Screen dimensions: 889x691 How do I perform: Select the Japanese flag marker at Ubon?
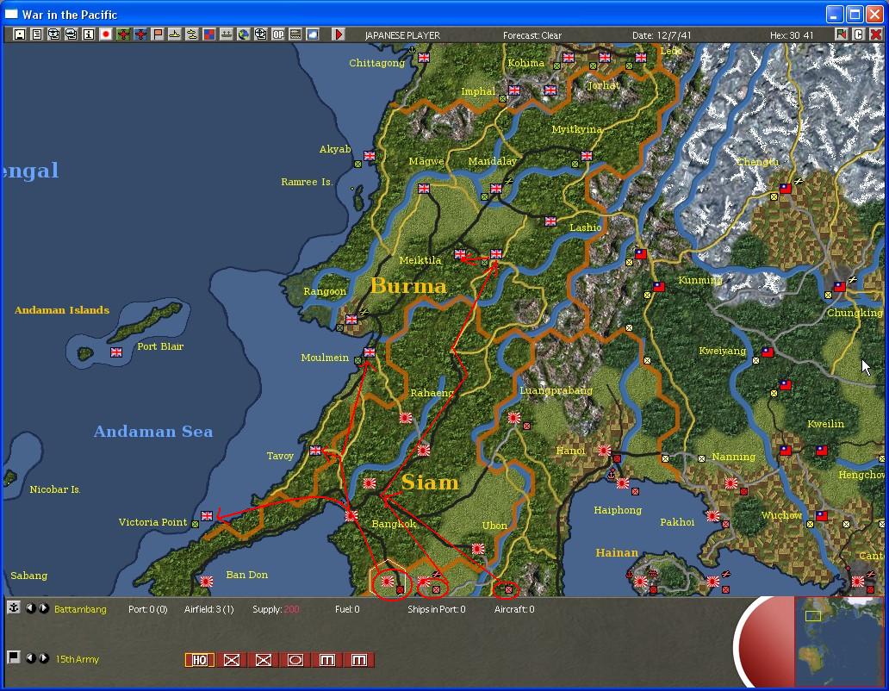[478, 548]
